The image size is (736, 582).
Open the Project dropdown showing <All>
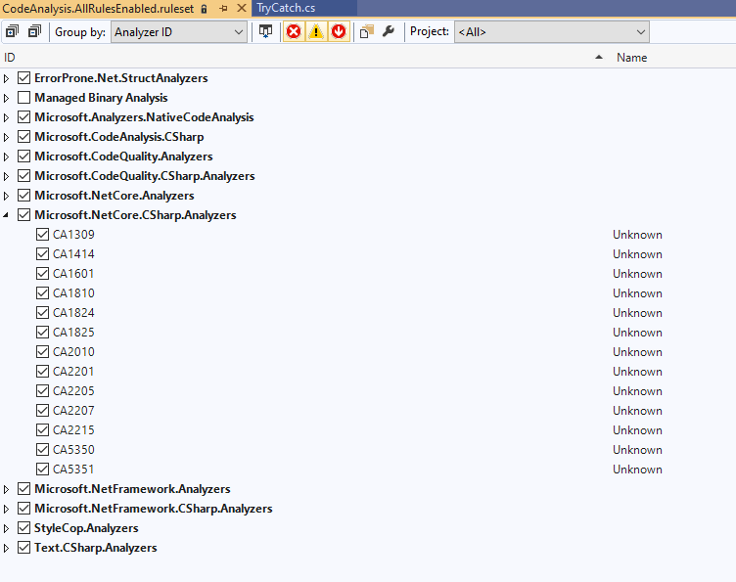(x=552, y=32)
